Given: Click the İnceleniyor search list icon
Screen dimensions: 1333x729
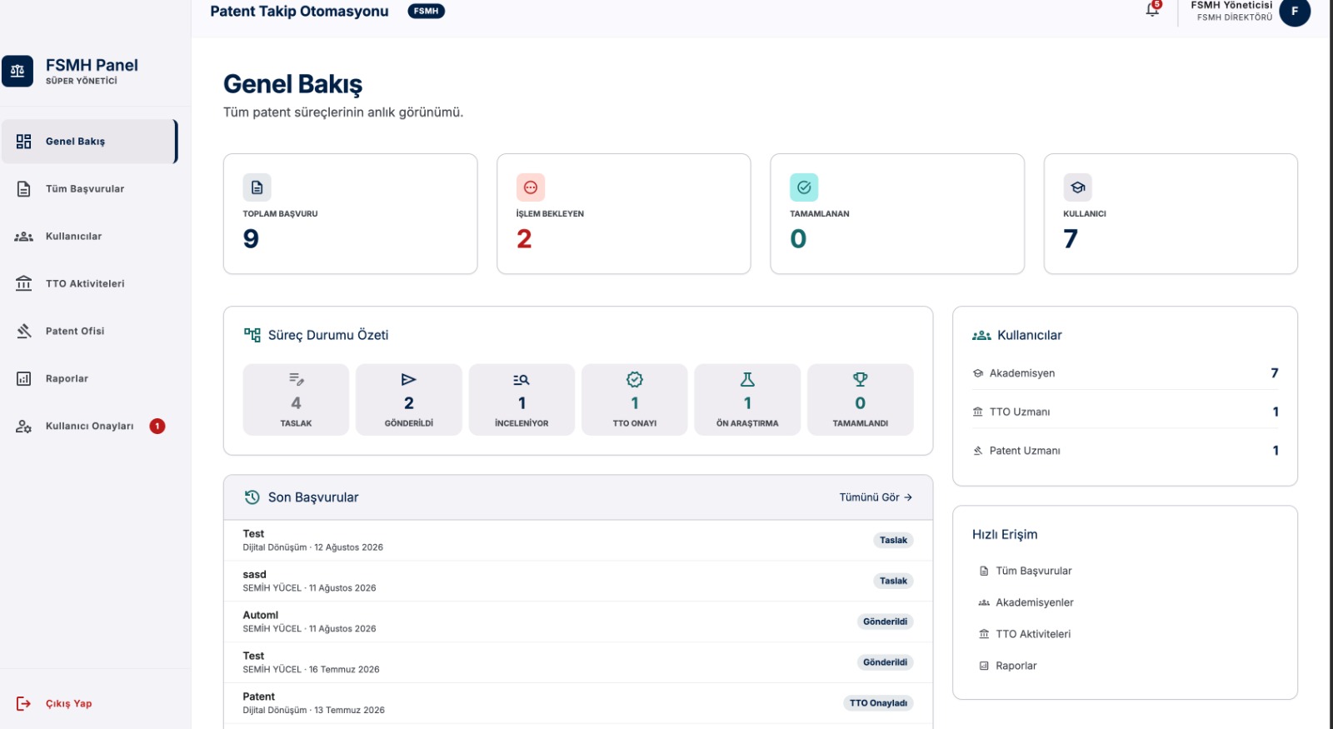Looking at the screenshot, I should 522,380.
